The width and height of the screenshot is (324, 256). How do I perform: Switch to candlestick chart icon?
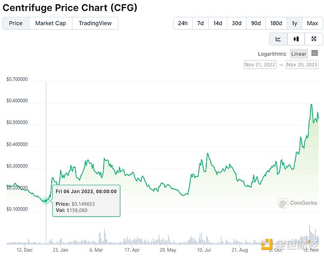(x=296, y=39)
